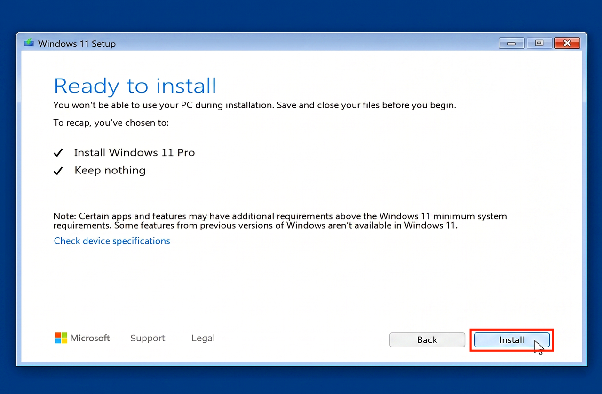This screenshot has height=394, width=602.
Task: Maximize the Windows 11 Setup window
Action: [539, 43]
